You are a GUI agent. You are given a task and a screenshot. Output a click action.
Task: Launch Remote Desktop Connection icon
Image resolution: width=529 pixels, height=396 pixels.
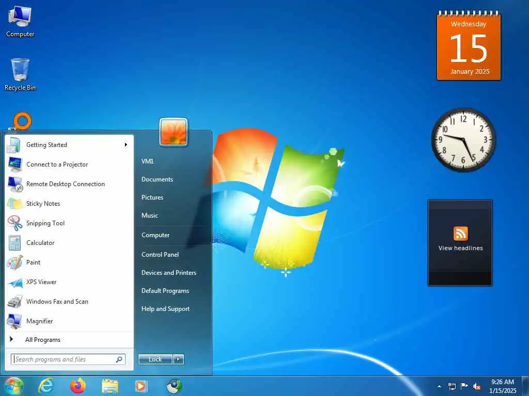point(15,184)
